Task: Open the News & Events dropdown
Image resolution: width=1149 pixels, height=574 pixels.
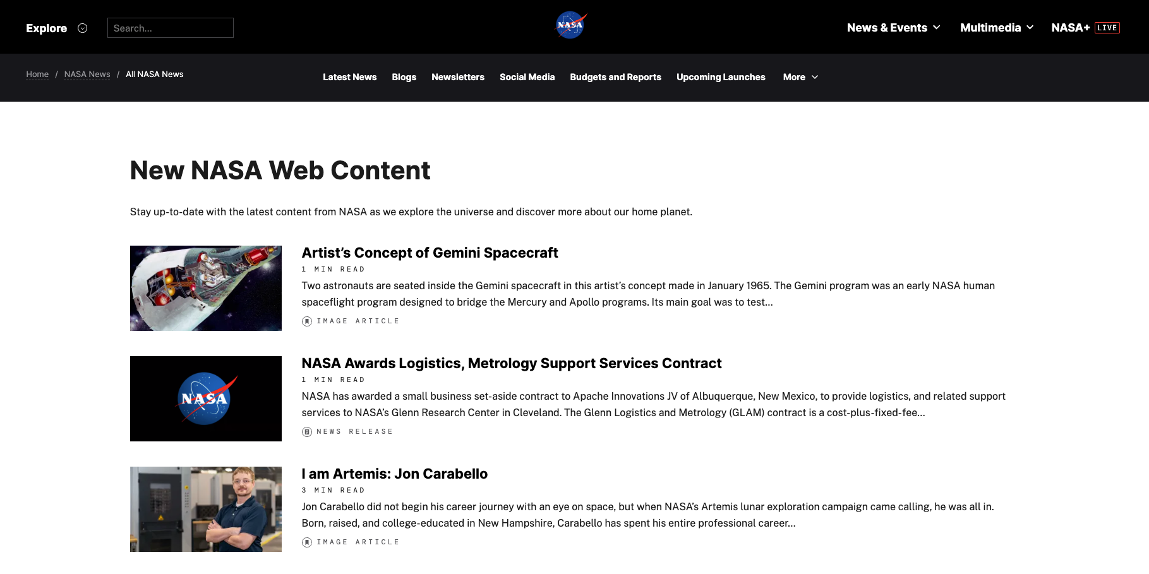Action: tap(887, 28)
